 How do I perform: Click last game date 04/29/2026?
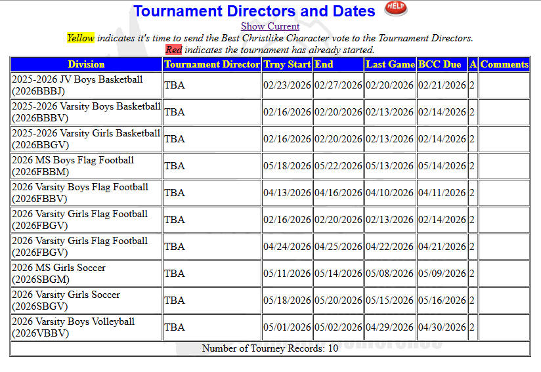(x=390, y=327)
